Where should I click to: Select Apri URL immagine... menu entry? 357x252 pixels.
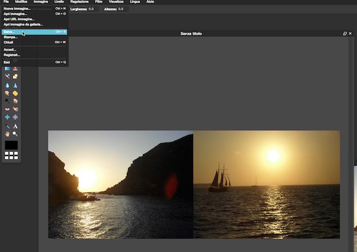coord(19,19)
